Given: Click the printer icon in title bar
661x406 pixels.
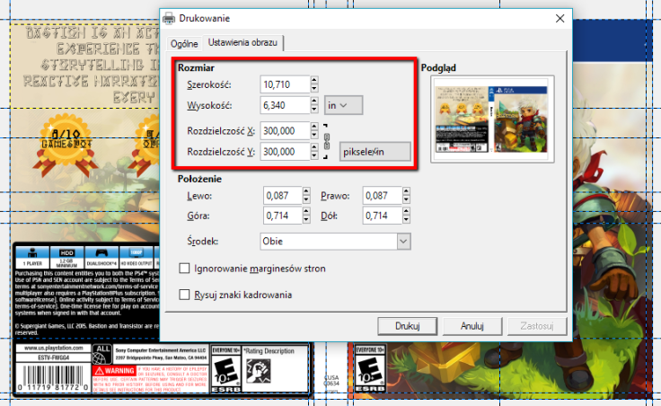Looking at the screenshot, I should click(168, 18).
